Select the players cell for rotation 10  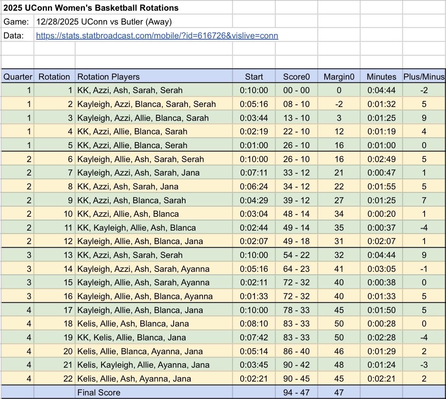pyautogui.click(x=128, y=214)
